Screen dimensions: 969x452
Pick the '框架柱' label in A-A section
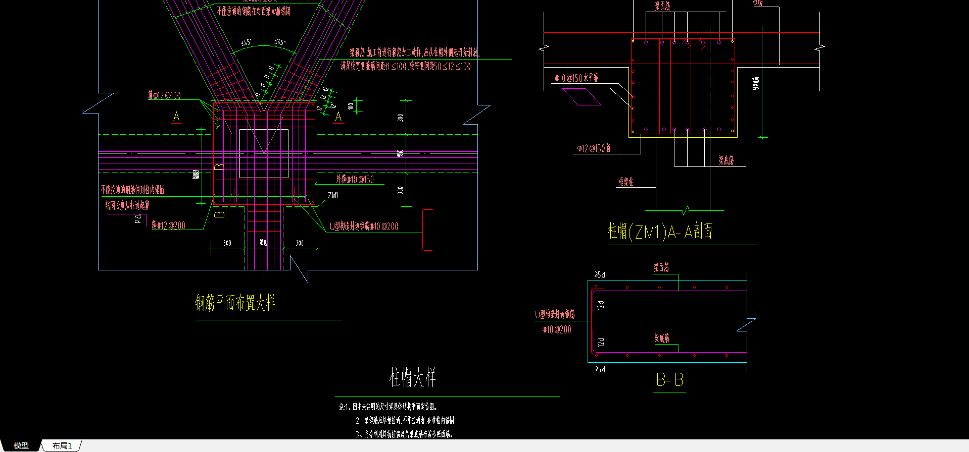(x=625, y=182)
